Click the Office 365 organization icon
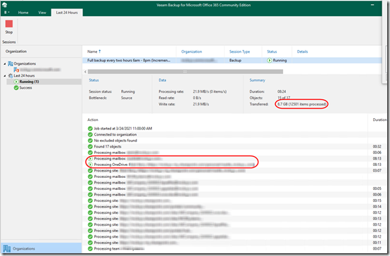 point(16,70)
